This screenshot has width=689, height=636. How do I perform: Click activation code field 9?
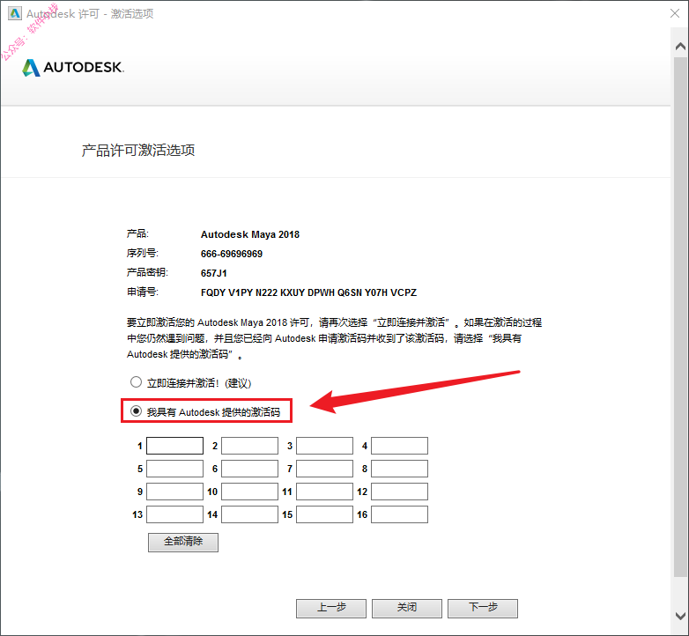[174, 492]
